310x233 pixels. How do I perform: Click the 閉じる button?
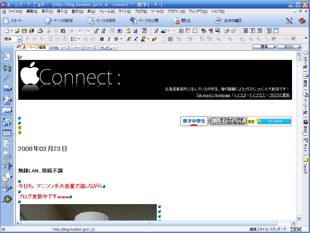tap(182, 21)
